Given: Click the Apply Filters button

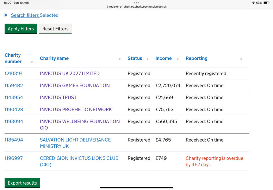Looking at the screenshot, I should point(21,29).
